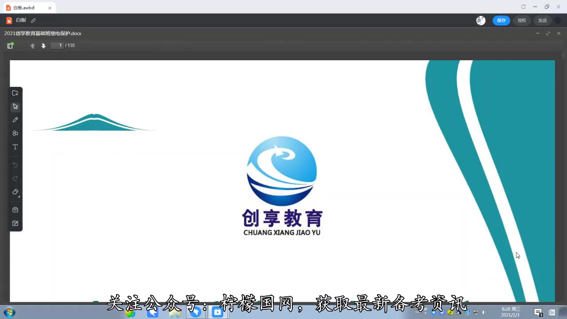
Task: Open the Windows Start button
Action: pyautogui.click(x=9, y=312)
